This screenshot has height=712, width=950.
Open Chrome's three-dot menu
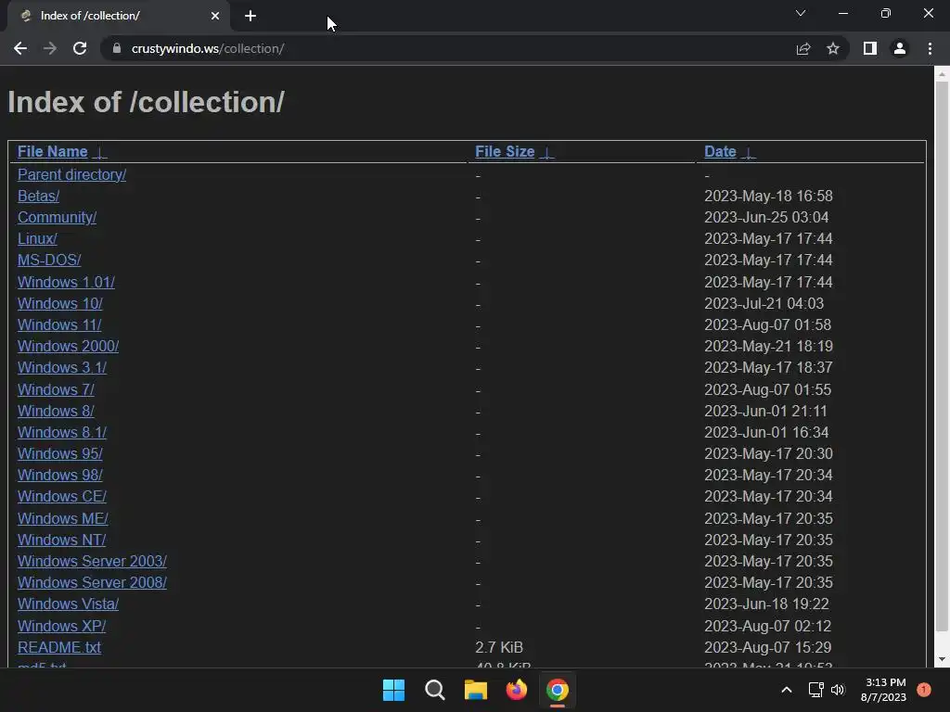pyautogui.click(x=930, y=48)
